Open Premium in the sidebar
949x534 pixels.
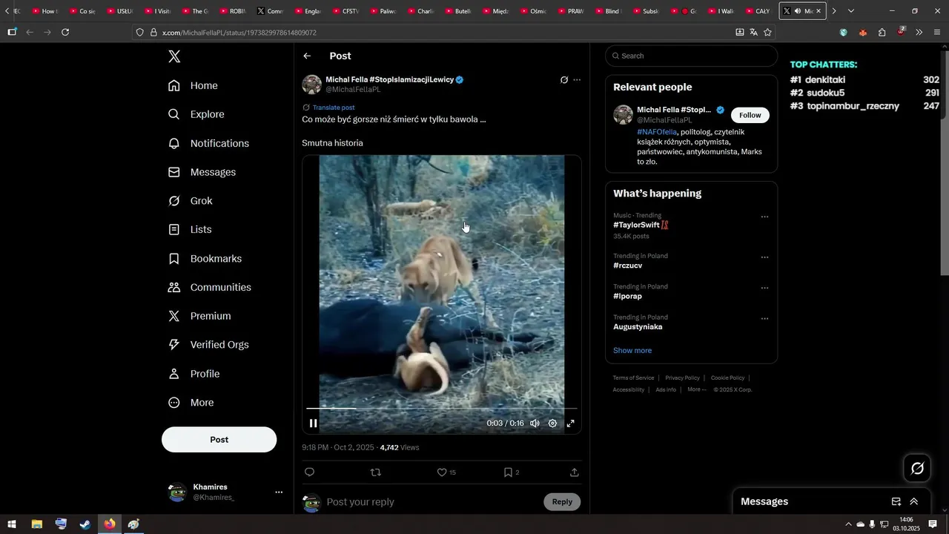[199, 316]
